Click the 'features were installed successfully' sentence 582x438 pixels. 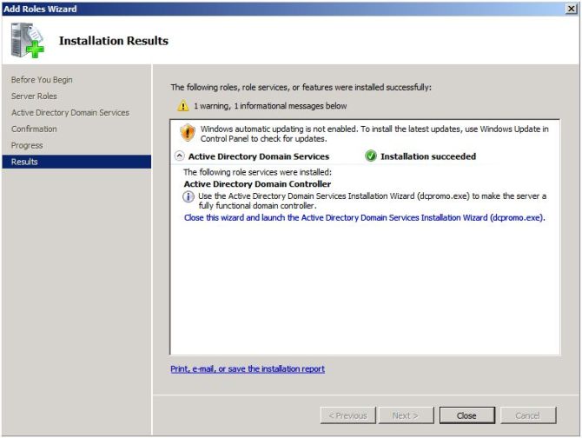(301, 87)
